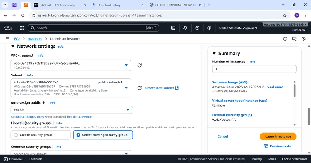The width and height of the screenshot is (311, 163).
Task: Click the Summary panel inner scrollbar
Action: tap(295, 91)
